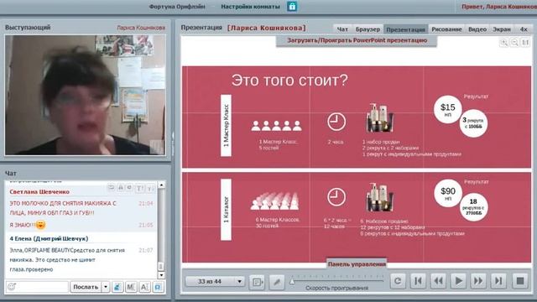Click the Панель управления label
The image size is (537, 302).
357,264
